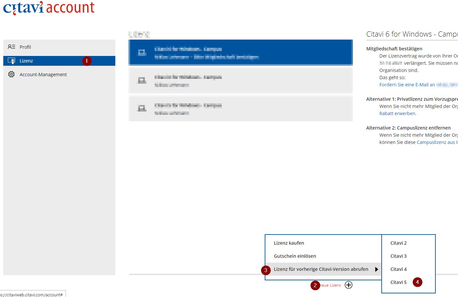458x297 pixels.
Task: Follow the 'Rabatt erwerben' link
Action: [x=398, y=114]
